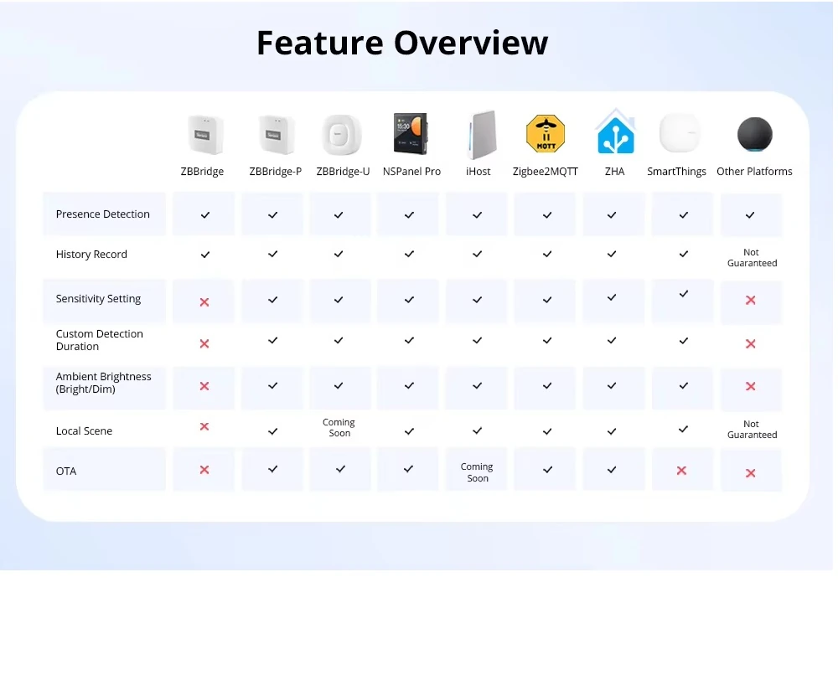Click Coming Soon in ZBBridge-U Local Scene
Screen dimensions: 838x675
pos(339,428)
